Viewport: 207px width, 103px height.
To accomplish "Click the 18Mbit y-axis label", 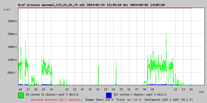I will coord(12,47).
